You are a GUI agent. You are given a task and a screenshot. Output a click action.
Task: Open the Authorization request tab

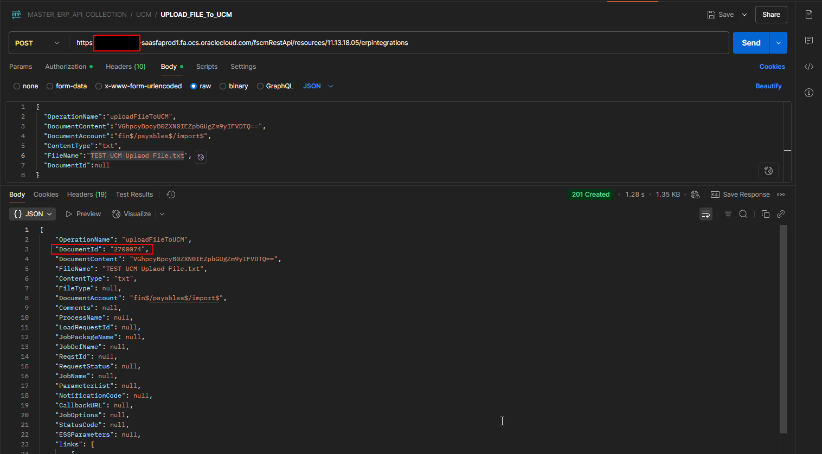(x=69, y=67)
